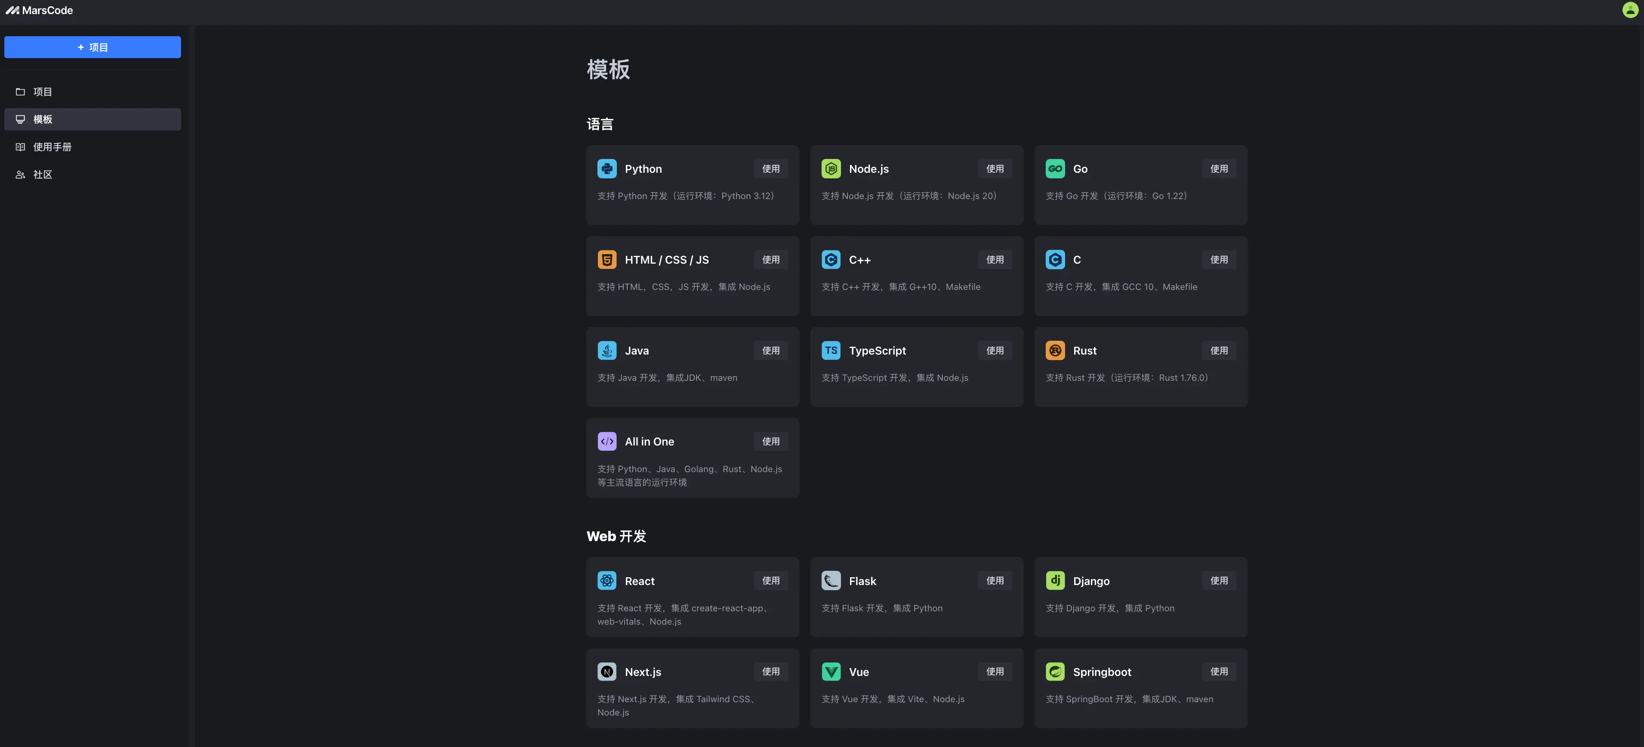Select 使用手册 in the sidebar
1644x747 pixels.
[52, 147]
